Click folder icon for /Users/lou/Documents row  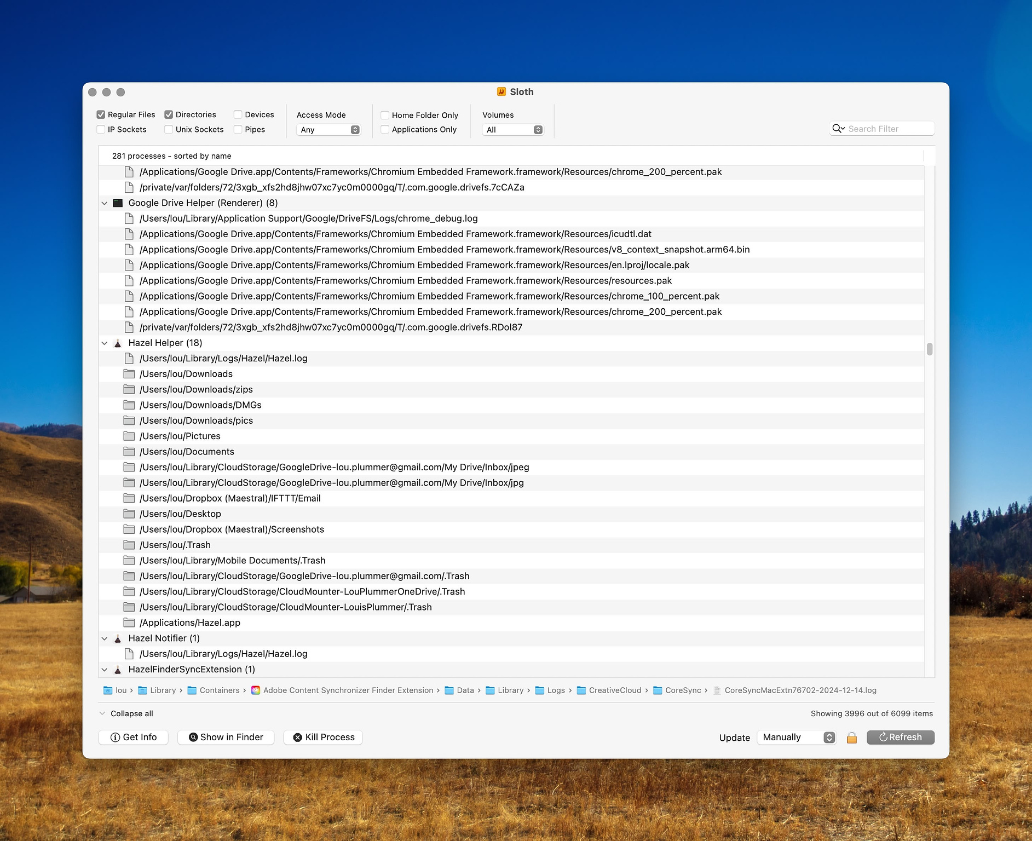129,452
